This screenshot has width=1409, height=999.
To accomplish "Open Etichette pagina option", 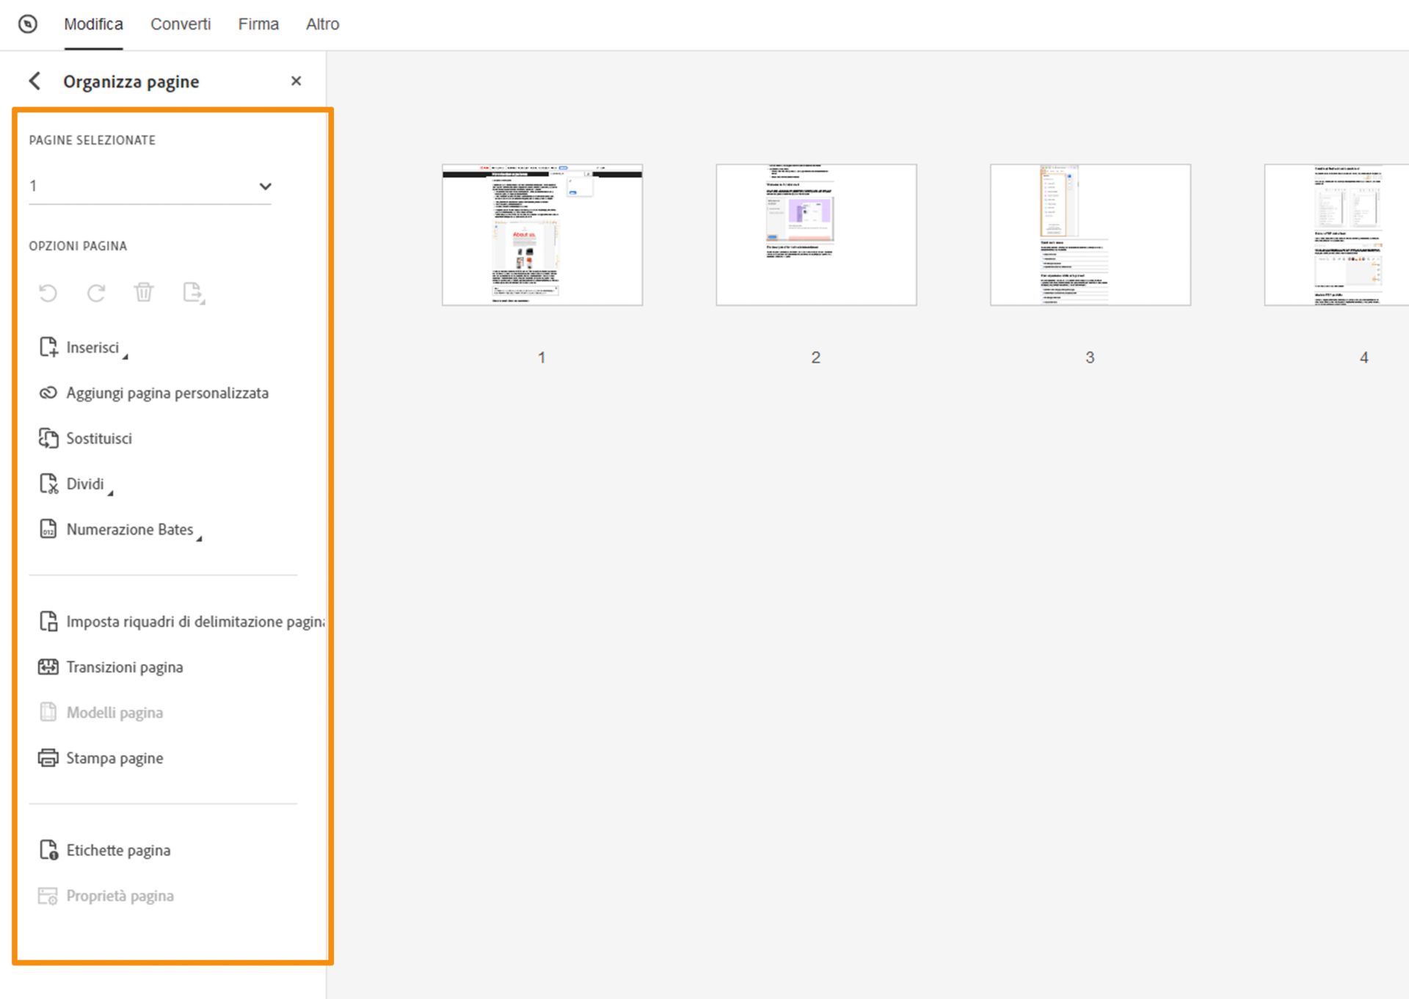I will 118,850.
